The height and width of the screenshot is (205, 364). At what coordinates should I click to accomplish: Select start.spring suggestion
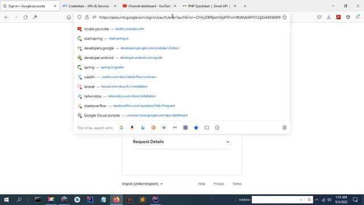pyautogui.click(x=182, y=39)
